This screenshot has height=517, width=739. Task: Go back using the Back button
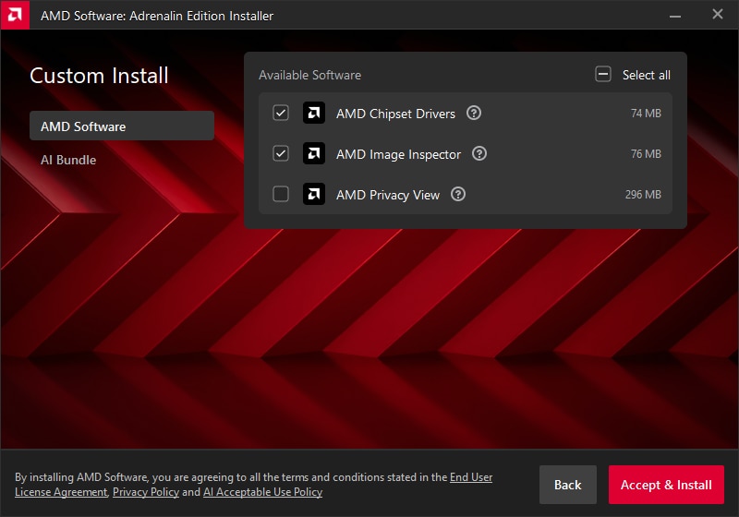[x=567, y=485]
